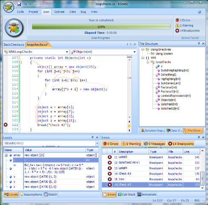Toggle the 0 Messages filter button

click(x=154, y=144)
